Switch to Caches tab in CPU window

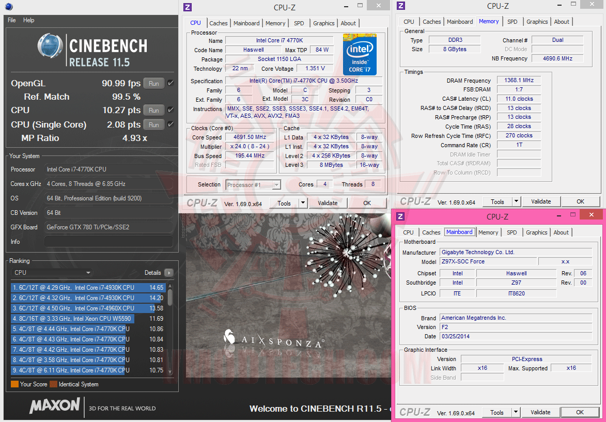click(x=219, y=23)
